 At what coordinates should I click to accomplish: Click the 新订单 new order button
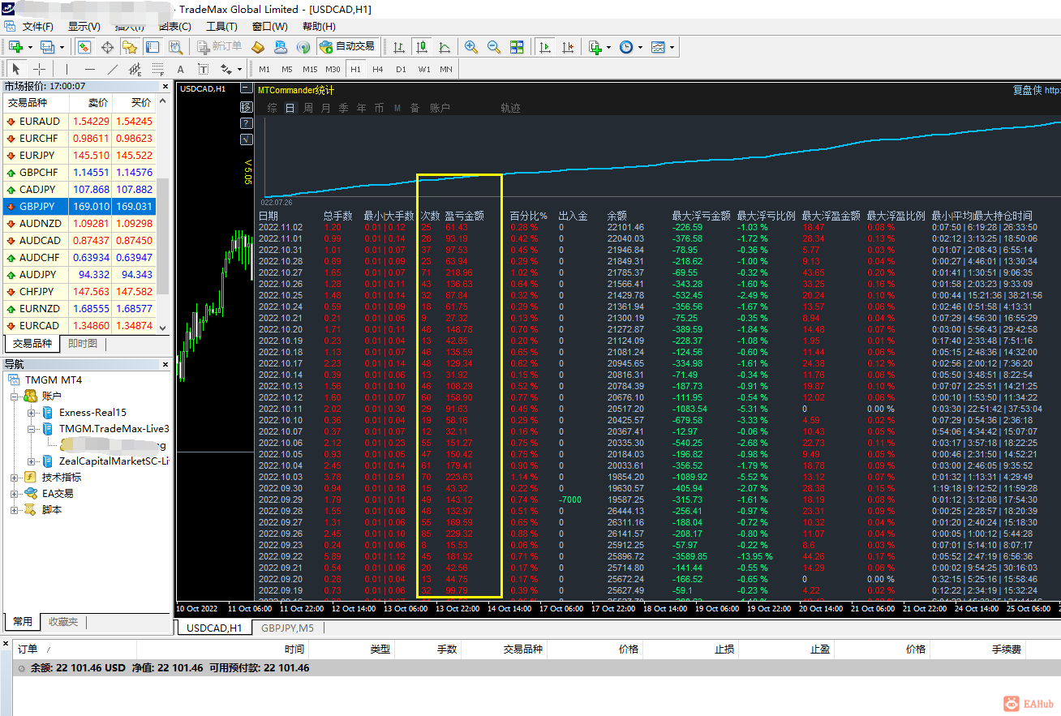[218, 47]
